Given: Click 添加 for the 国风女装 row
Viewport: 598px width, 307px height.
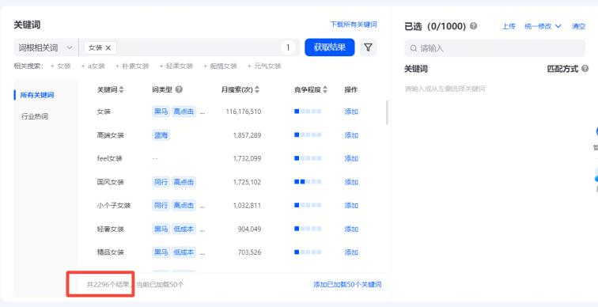Looking at the screenshot, I should (x=351, y=182).
